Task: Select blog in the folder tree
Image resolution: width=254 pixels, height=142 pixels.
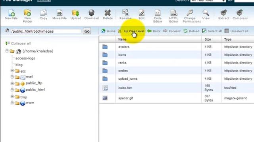Action: point(19,65)
